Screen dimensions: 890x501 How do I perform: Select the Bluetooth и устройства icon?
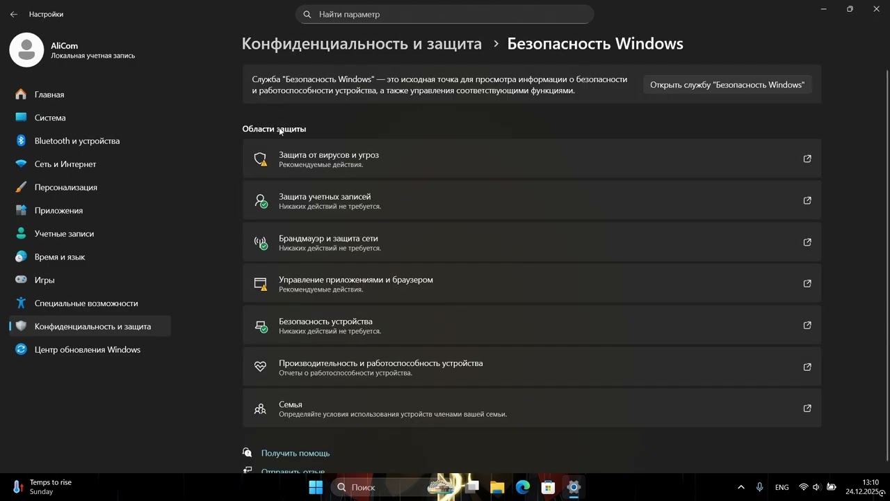(21, 141)
